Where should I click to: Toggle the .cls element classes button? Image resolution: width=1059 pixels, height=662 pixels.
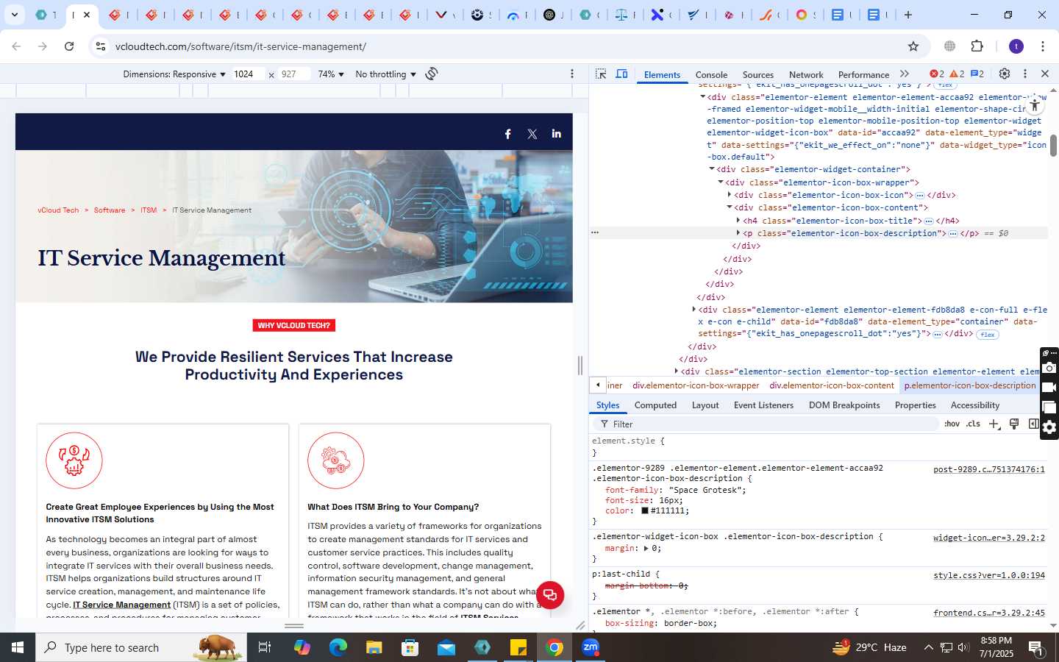[x=973, y=424]
